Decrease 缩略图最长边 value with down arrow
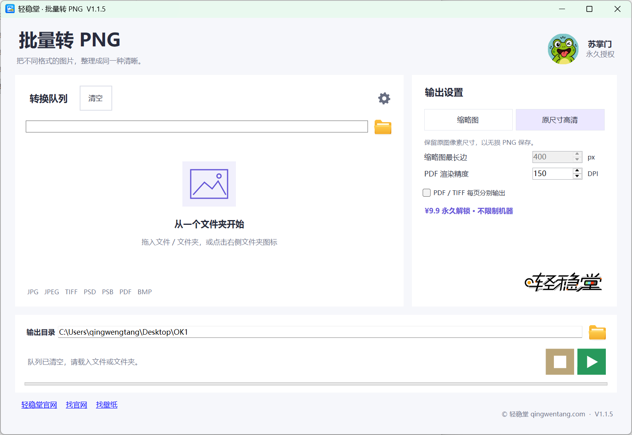 (577, 159)
